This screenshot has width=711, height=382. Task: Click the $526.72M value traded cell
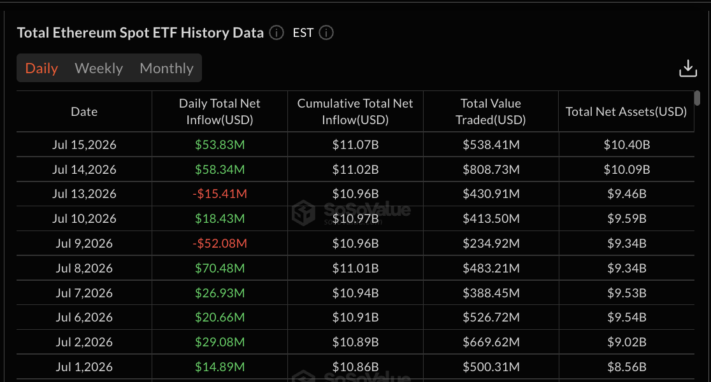click(x=491, y=317)
